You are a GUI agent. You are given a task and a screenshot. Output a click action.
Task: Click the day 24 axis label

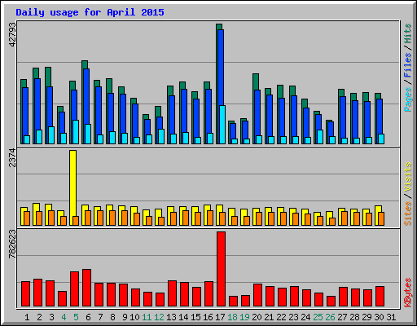305,317
